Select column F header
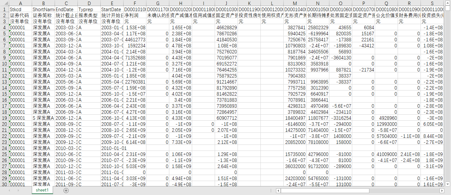This screenshot has width=451, height=195. click(135, 3)
